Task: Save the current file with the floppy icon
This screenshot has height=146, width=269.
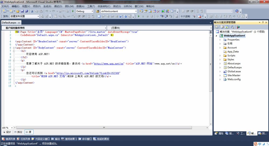Action: click(22, 11)
